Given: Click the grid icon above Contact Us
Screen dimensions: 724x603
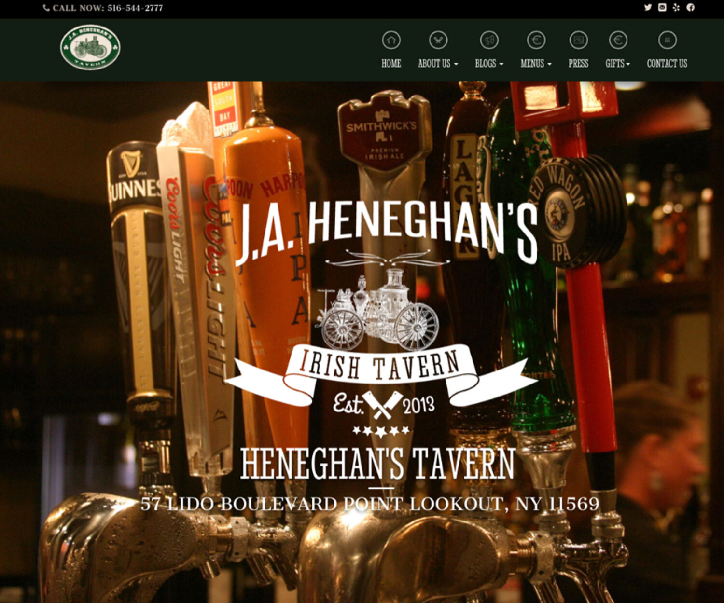Looking at the screenshot, I should [667, 40].
